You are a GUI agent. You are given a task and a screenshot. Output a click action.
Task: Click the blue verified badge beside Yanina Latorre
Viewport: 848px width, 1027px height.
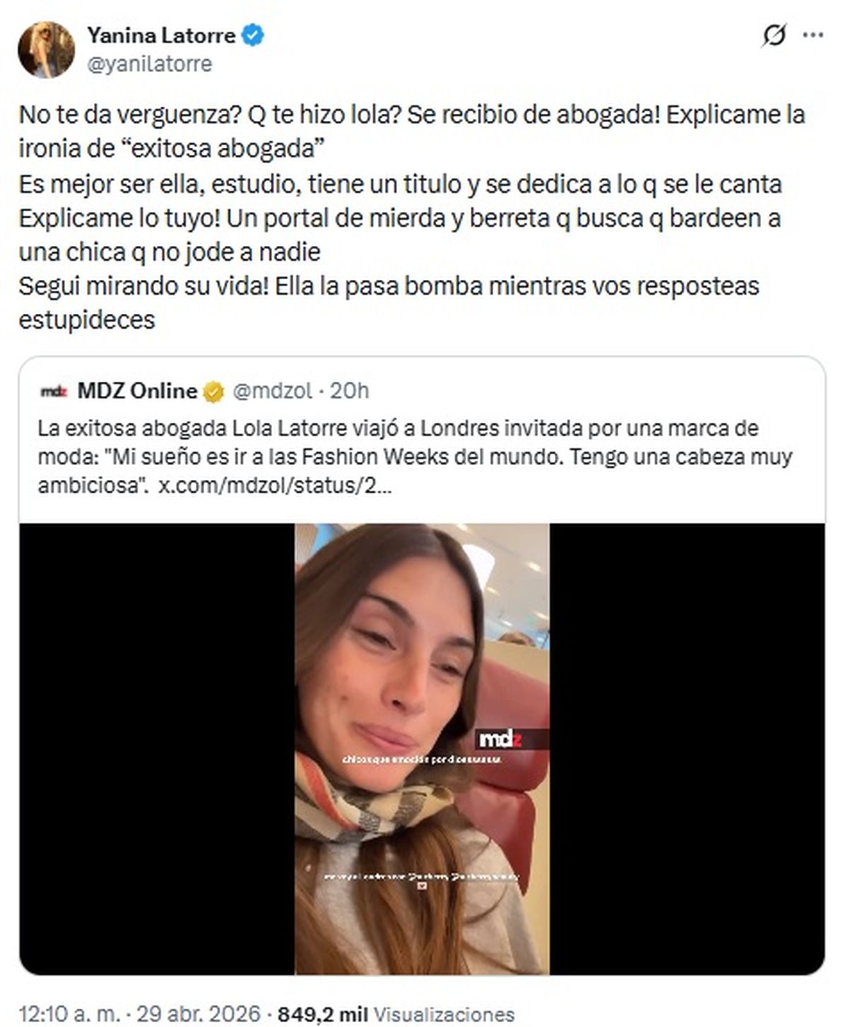point(254,35)
